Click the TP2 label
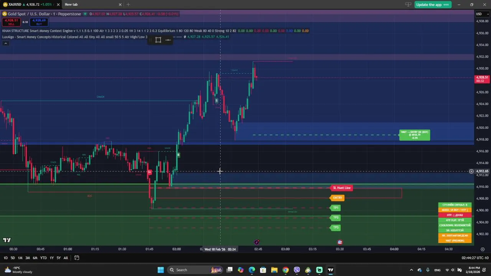491x276 pixels. pos(336,218)
